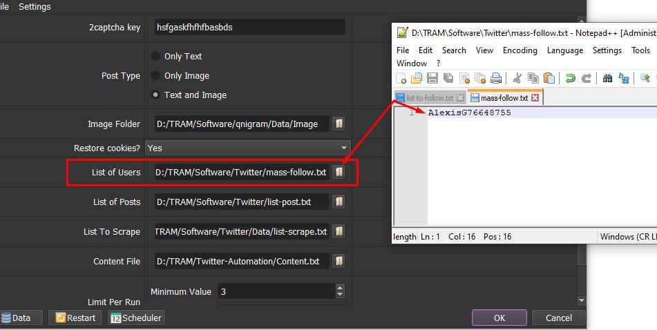Increase the Minimum Value spinner
Image resolution: width=657 pixels, height=330 pixels.
coord(340,288)
